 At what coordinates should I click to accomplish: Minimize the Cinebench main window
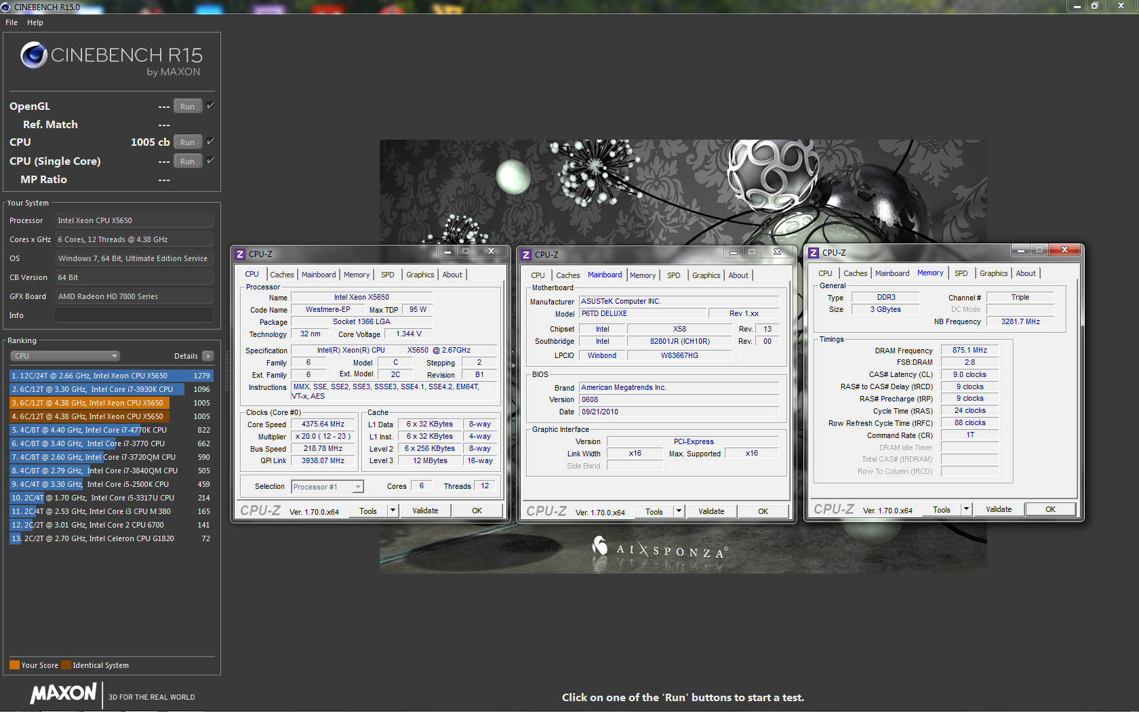tap(1077, 6)
